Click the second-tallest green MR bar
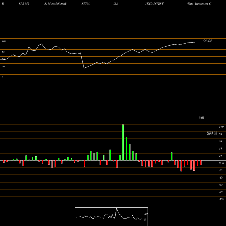The height and width of the screenshot is (226, 226). 127,148
